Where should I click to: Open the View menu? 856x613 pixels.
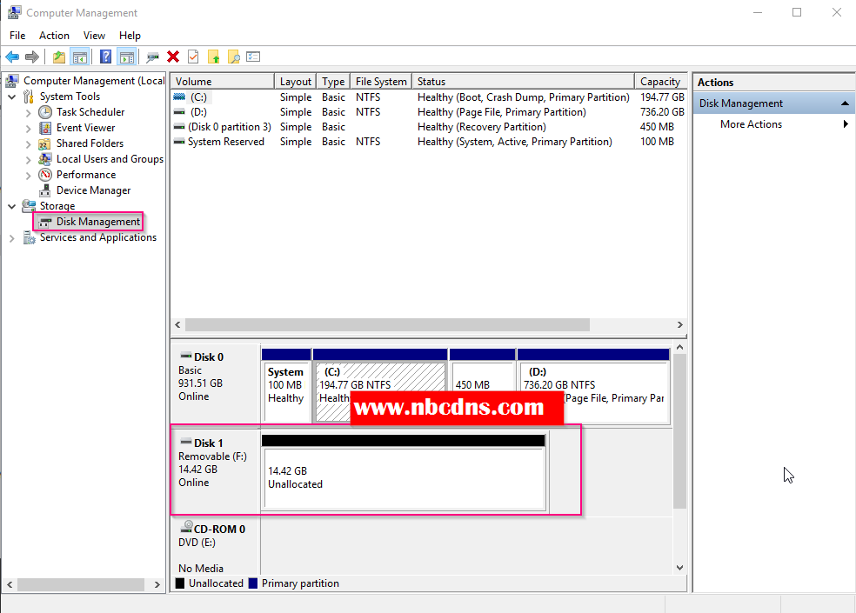(x=94, y=35)
